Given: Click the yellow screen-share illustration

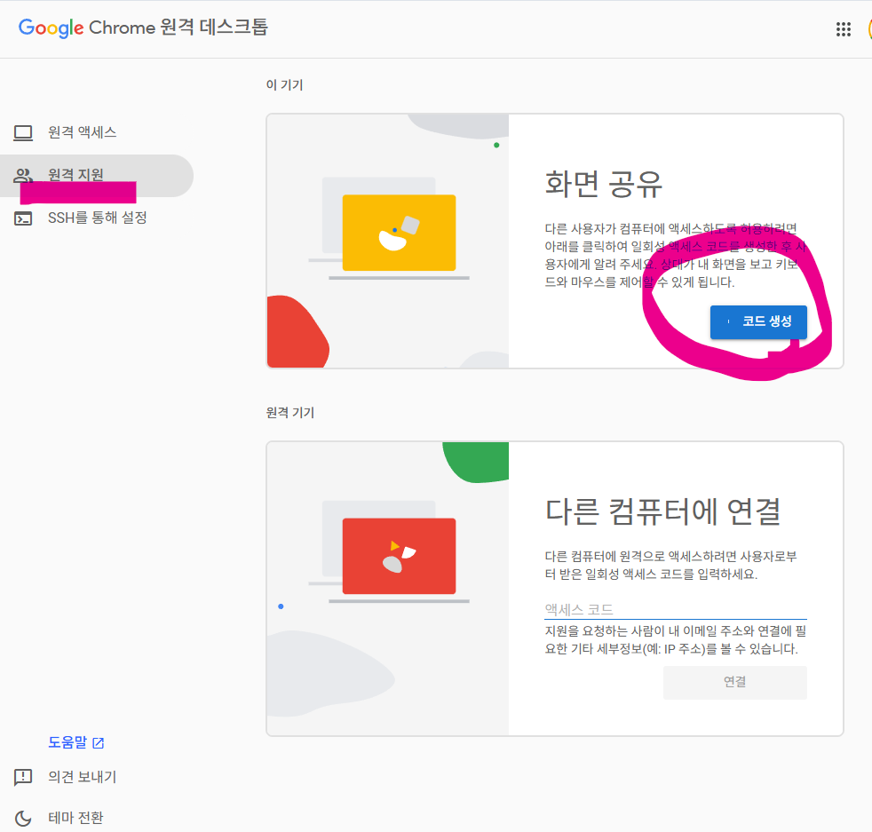Looking at the screenshot, I should [399, 233].
